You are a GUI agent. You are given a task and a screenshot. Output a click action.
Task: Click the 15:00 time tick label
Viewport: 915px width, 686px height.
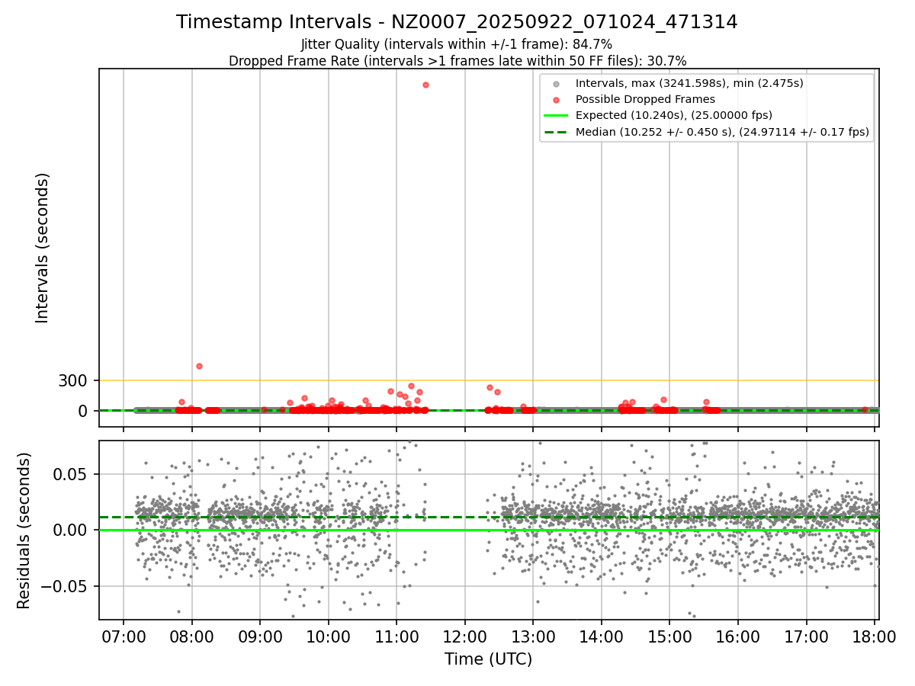(x=669, y=636)
